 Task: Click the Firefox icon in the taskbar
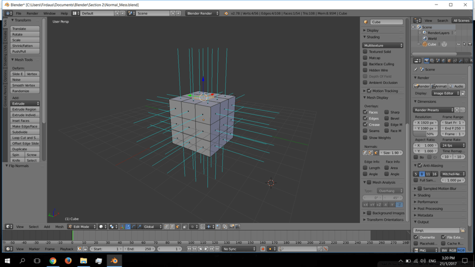[x=68, y=261]
